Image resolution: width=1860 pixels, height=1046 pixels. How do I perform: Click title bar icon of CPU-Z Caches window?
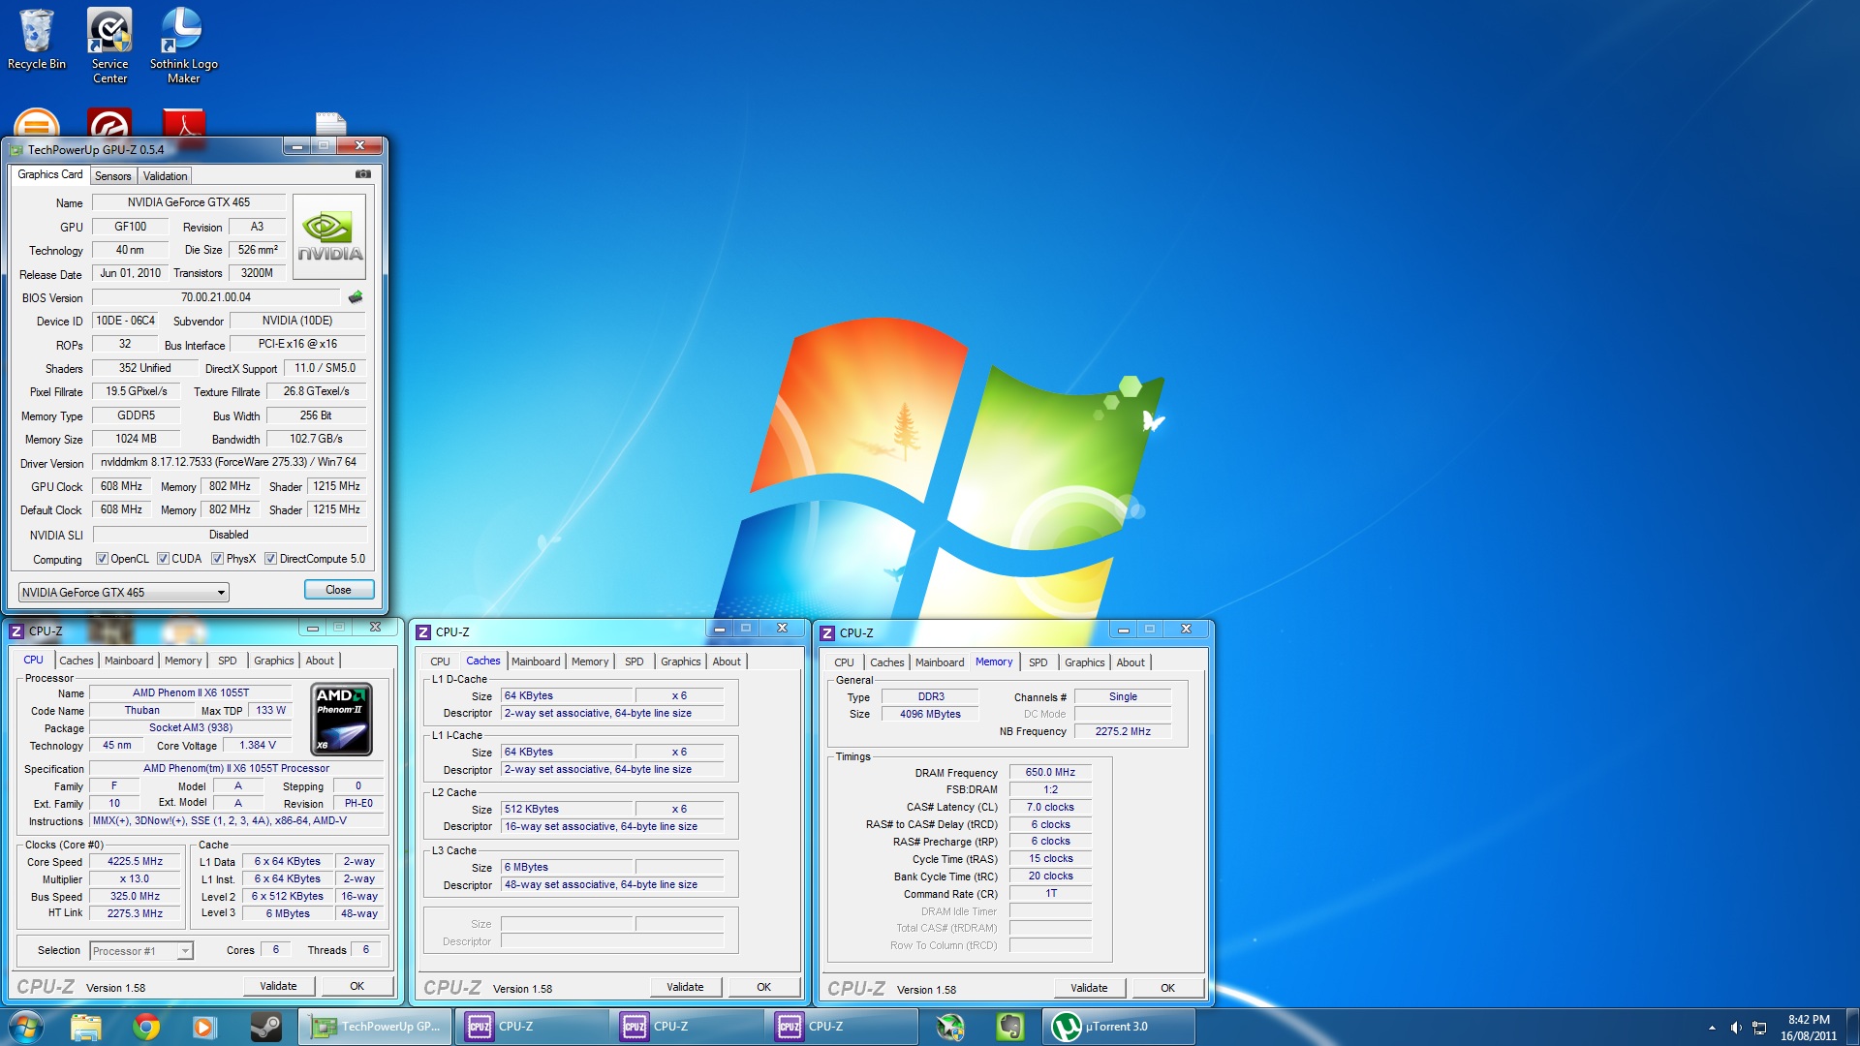[423, 632]
